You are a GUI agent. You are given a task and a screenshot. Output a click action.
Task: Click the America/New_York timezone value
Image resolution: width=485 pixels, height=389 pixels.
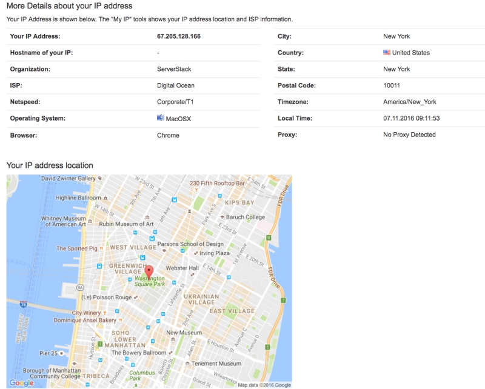pos(410,102)
